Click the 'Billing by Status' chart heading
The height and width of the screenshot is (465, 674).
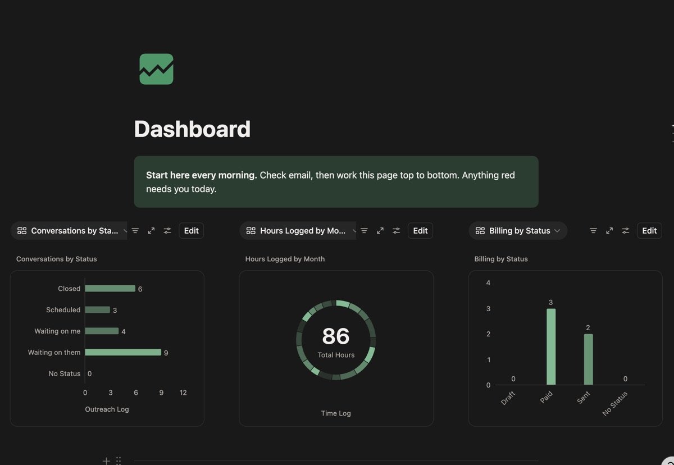pyautogui.click(x=501, y=259)
